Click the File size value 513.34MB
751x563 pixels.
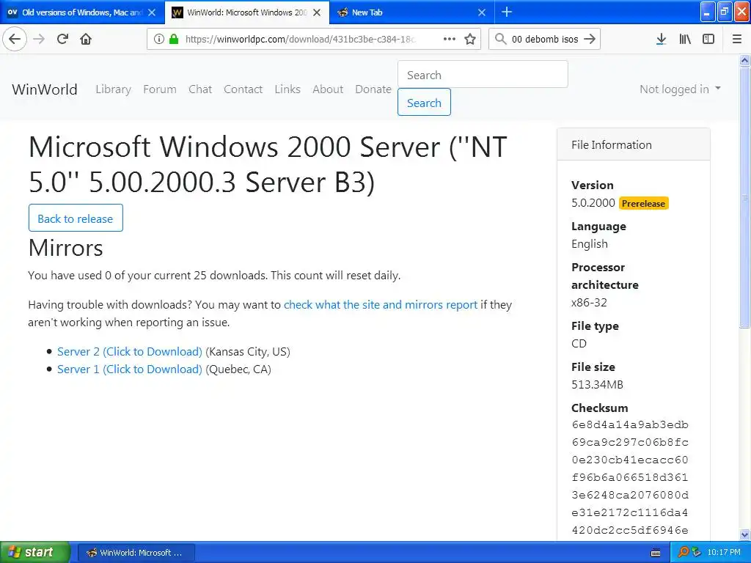point(597,384)
